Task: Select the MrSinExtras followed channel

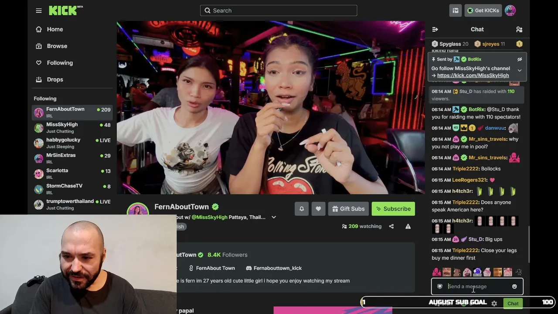Action: [x=73, y=158]
